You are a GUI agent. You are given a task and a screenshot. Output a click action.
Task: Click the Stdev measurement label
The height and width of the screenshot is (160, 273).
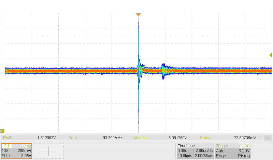(205, 138)
